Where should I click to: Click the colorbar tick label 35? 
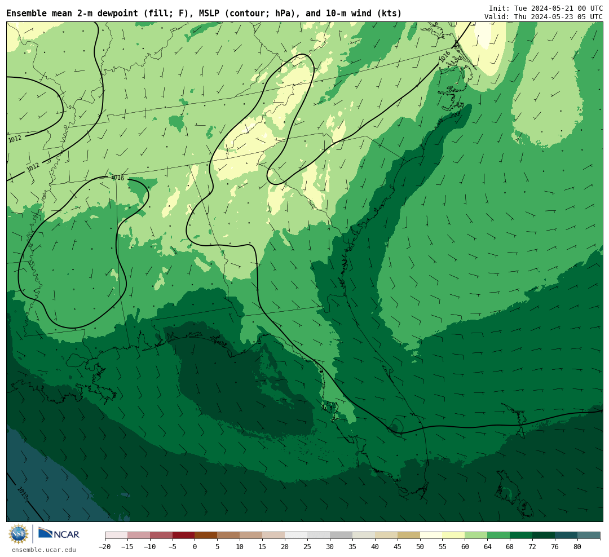pos(352,547)
